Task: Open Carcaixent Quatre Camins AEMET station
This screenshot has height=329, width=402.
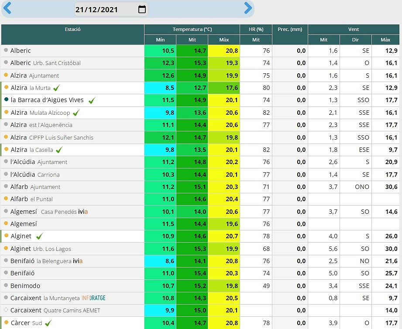Action: click(55, 311)
